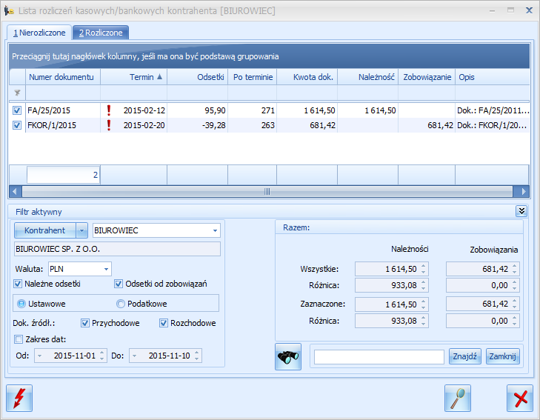Enable the Zakres dat checkbox
Screen dimensions: 540x420
click(19, 339)
